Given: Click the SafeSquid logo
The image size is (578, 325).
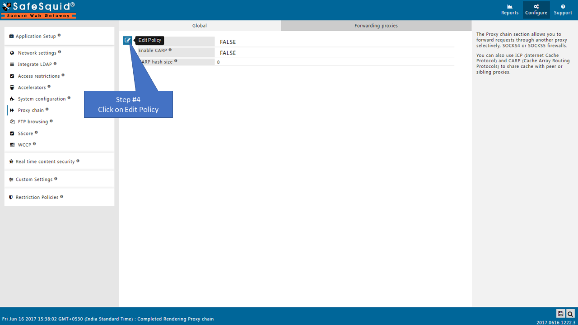Looking at the screenshot, I should tap(38, 9).
